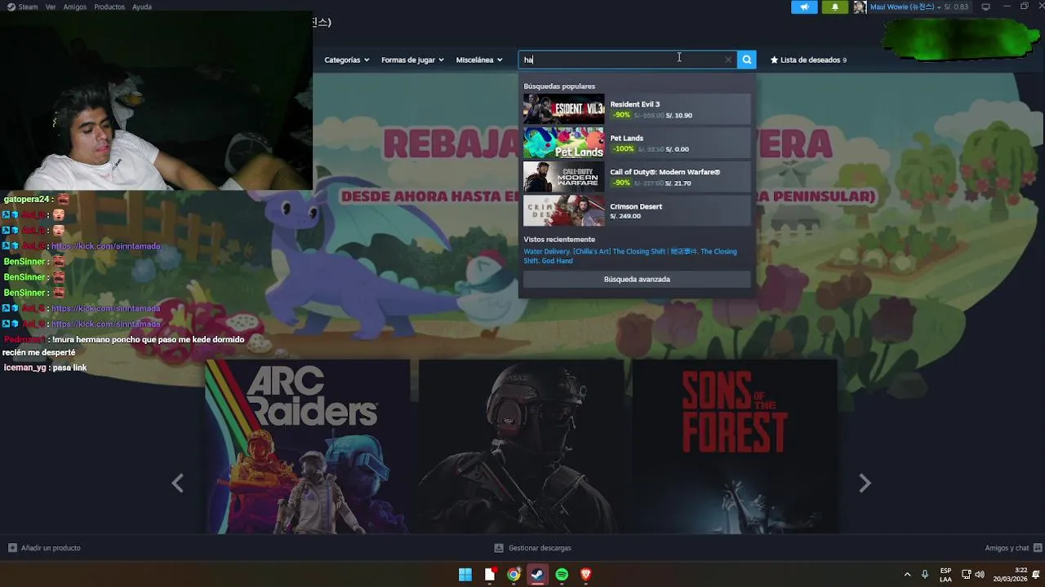Screen dimensions: 1045x587
Task: Open the first kick.com/sinntamada chat link
Action: point(106,246)
